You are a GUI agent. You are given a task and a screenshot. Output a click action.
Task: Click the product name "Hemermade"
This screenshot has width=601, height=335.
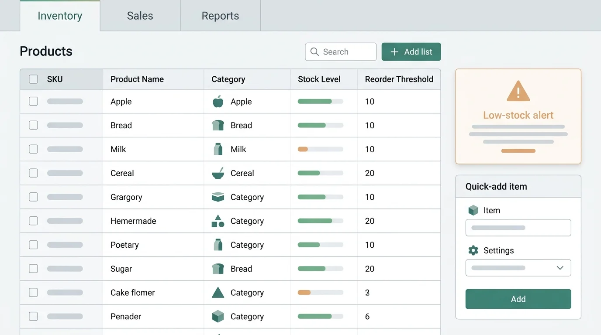point(133,221)
